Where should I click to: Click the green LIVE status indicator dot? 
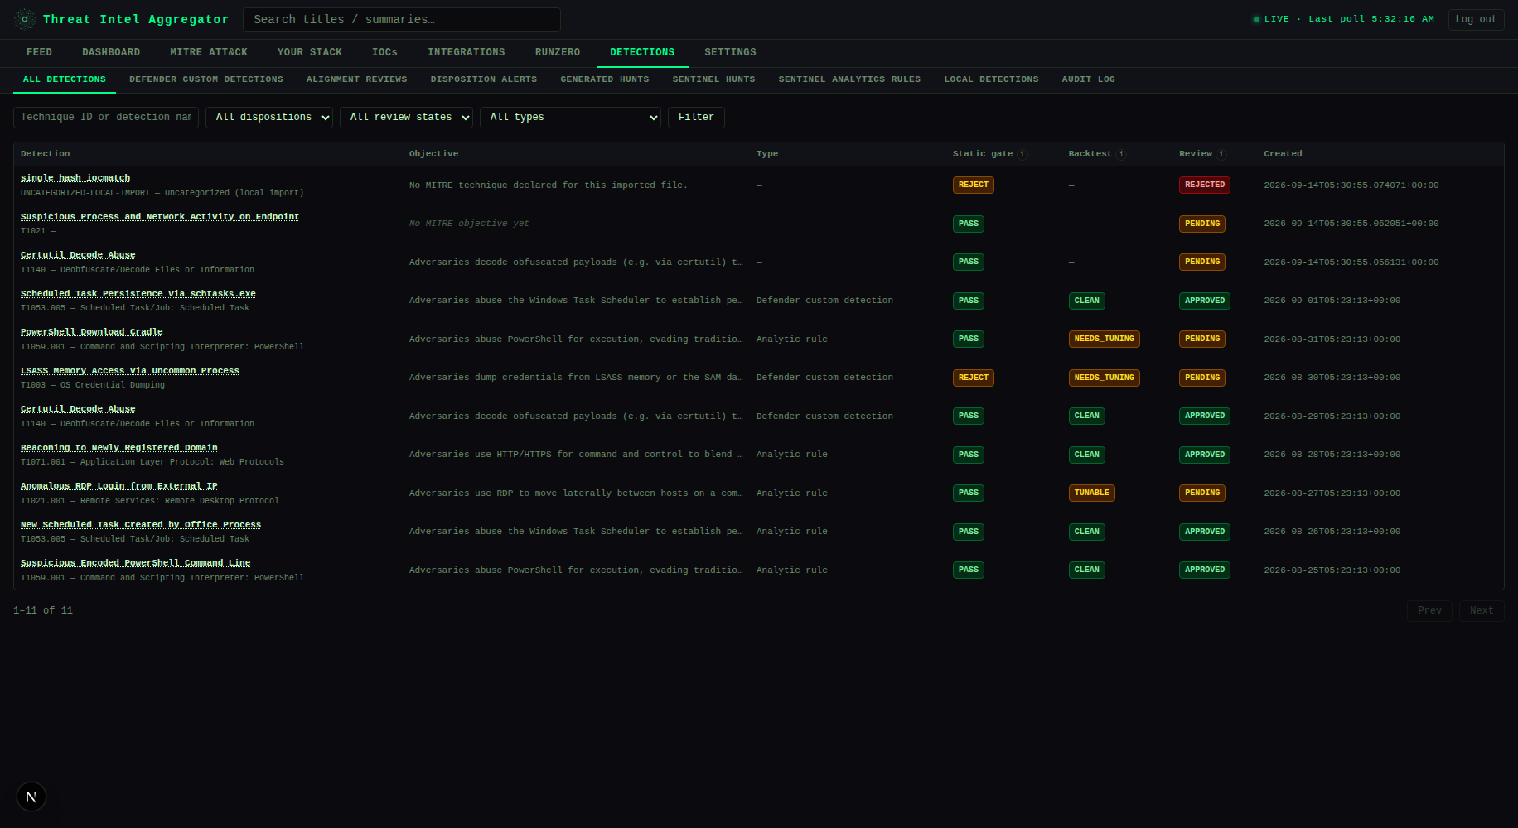[x=1256, y=19]
